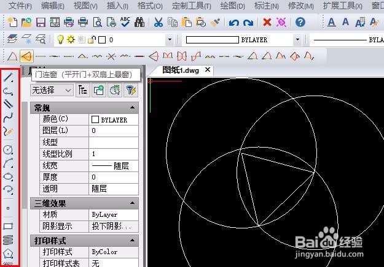Click the color control BYLAYER swatch
This screenshot has height=267, width=384.
[x=213, y=40]
